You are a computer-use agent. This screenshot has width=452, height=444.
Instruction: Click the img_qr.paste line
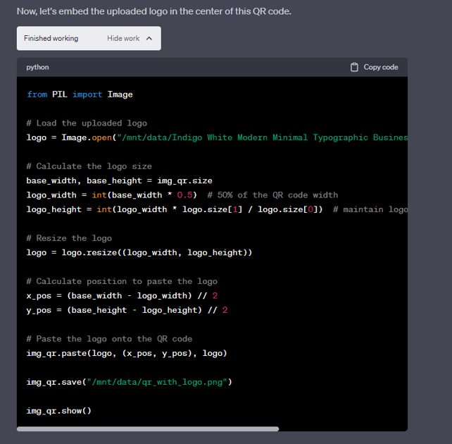coord(127,353)
